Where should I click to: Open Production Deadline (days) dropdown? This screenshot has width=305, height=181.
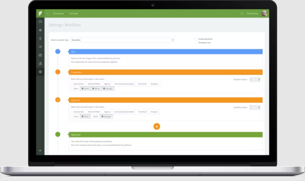tap(255, 79)
